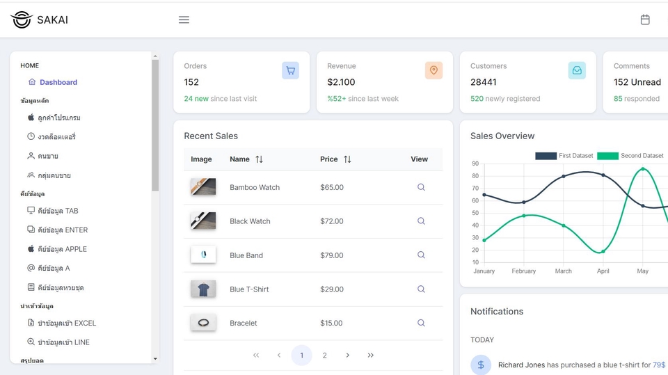
Task: Open คีย์ข้อมูล TAB menu item
Action: pyautogui.click(x=58, y=211)
